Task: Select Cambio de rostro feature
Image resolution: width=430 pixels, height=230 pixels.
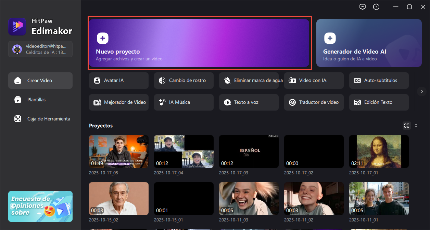Action: pos(184,81)
